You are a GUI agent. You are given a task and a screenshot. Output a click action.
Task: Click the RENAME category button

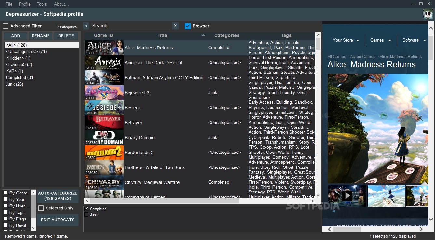(41, 36)
